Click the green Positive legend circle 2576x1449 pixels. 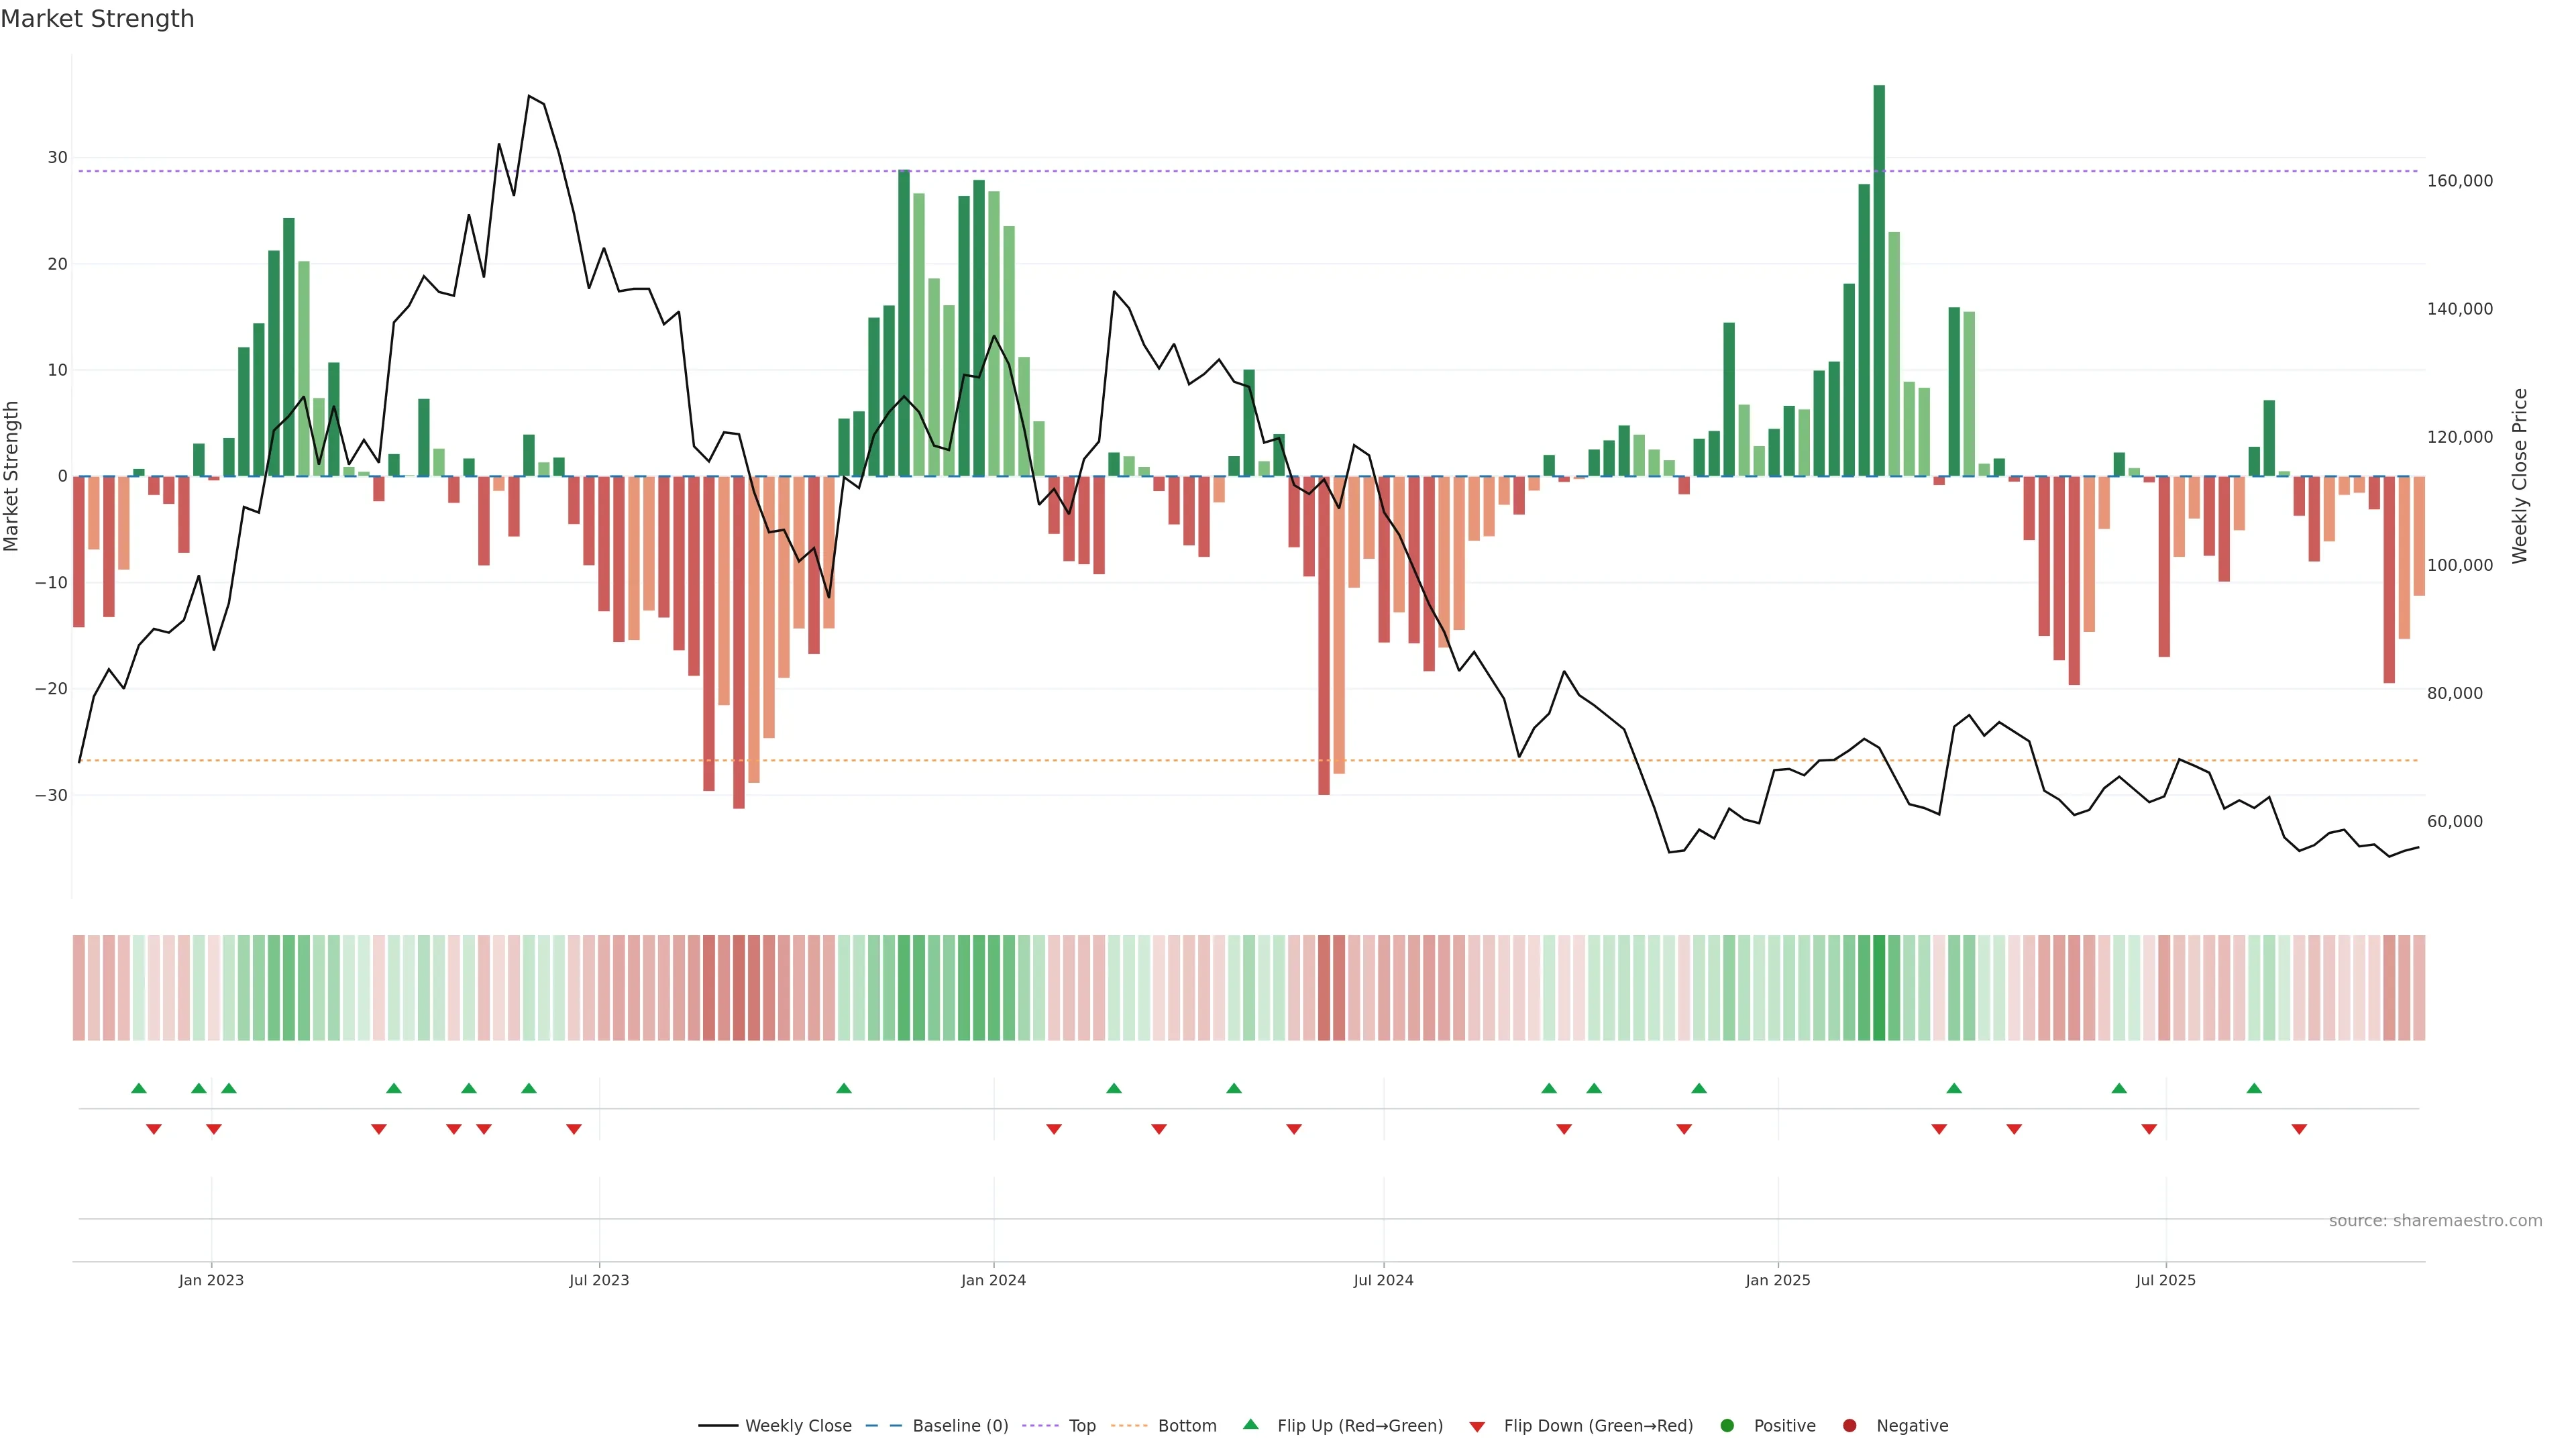click(x=1727, y=1425)
